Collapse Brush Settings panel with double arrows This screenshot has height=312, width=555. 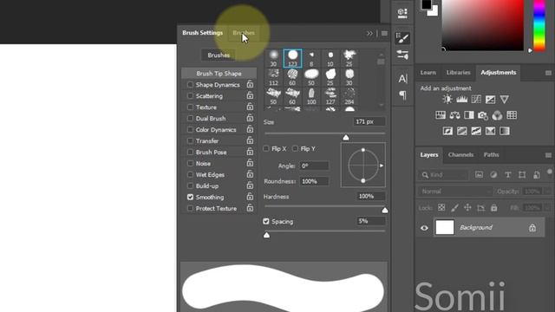pos(369,33)
